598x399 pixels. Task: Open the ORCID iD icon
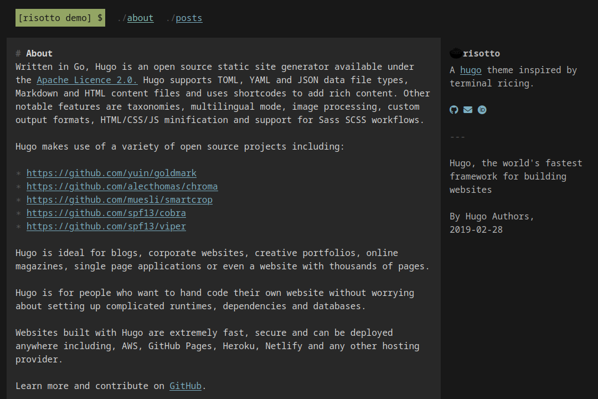click(482, 110)
